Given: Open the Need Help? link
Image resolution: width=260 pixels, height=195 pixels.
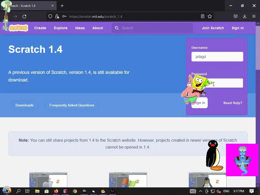Looking at the screenshot, I should (233, 103).
